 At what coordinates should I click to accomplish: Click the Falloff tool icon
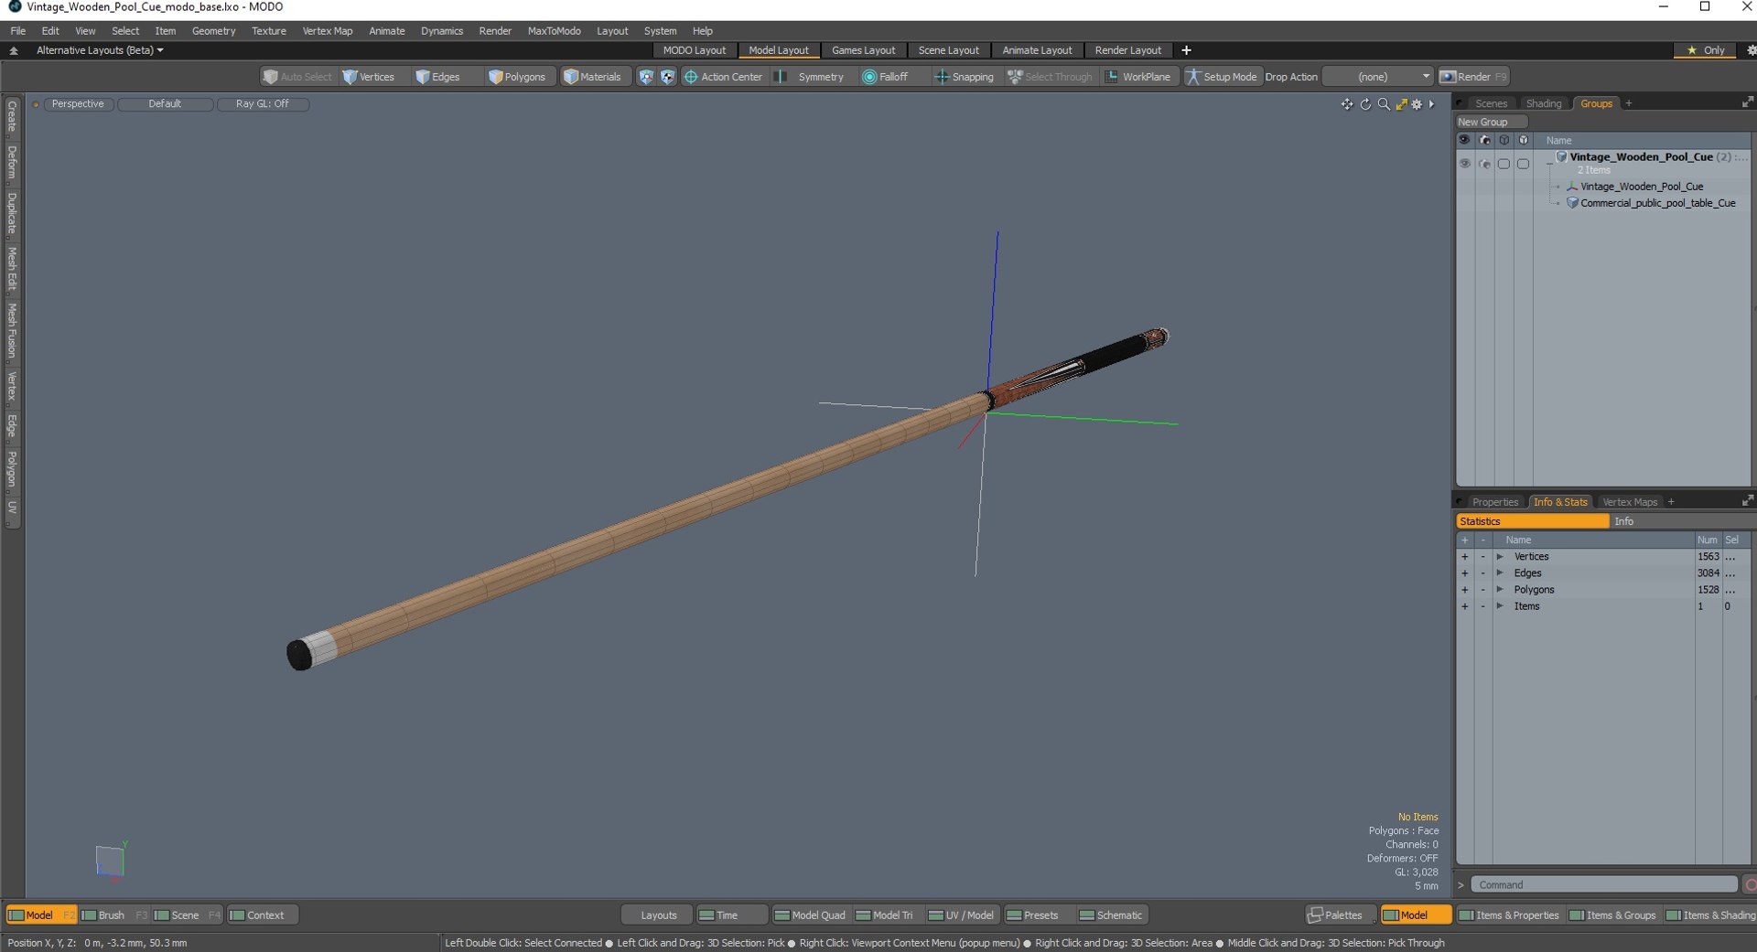[869, 77]
